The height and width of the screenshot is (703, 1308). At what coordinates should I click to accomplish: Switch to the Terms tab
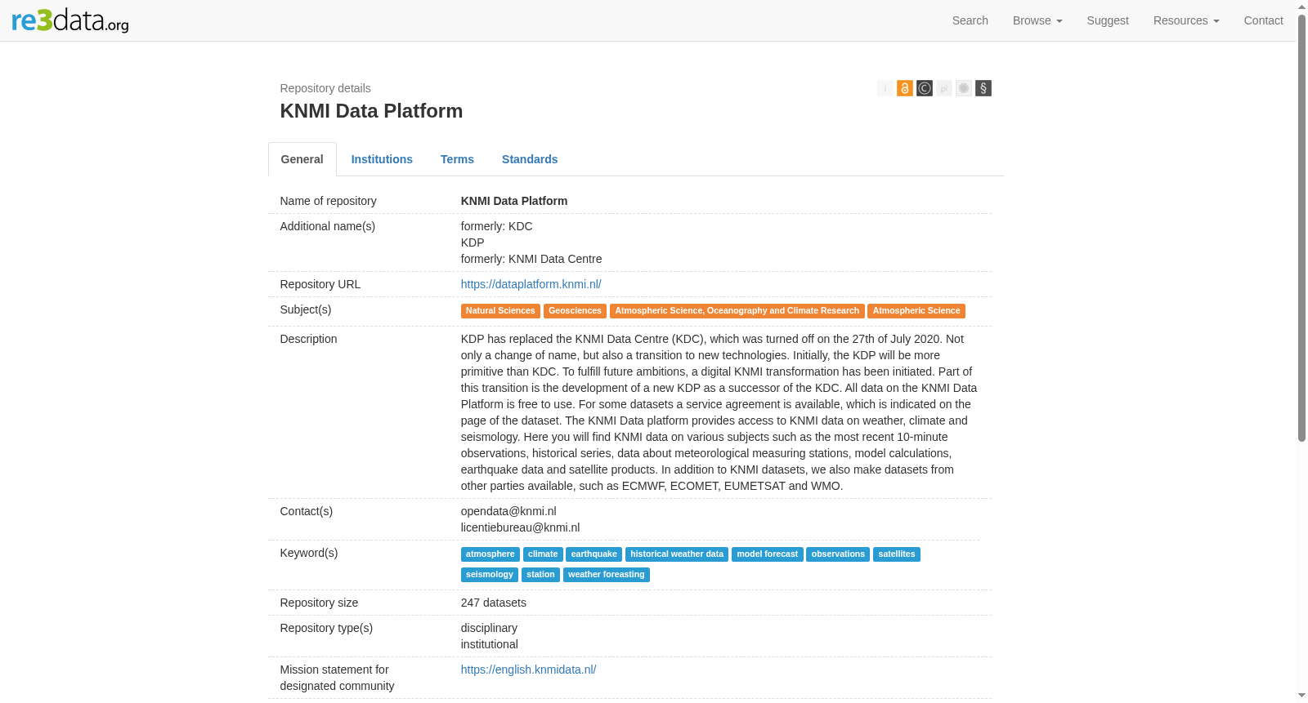pyautogui.click(x=457, y=159)
